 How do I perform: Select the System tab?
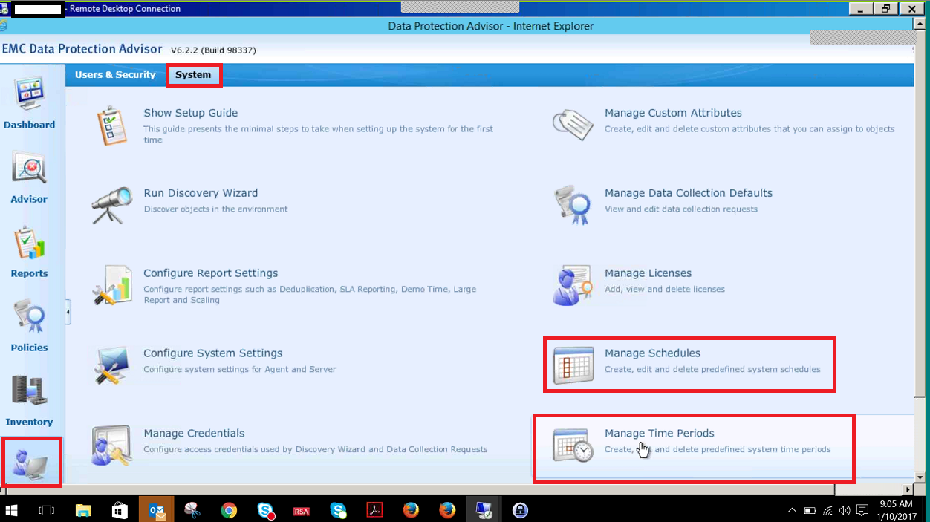coord(193,75)
